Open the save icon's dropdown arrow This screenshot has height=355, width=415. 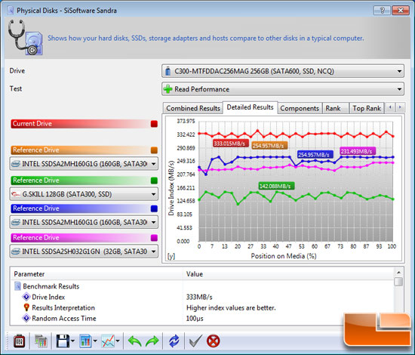[x=72, y=341]
